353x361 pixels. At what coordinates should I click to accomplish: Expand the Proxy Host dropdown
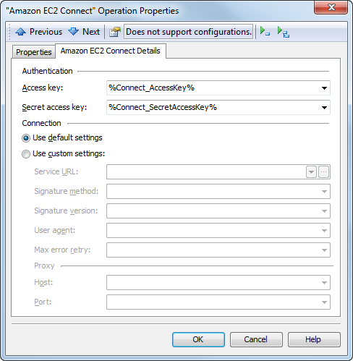324,283
